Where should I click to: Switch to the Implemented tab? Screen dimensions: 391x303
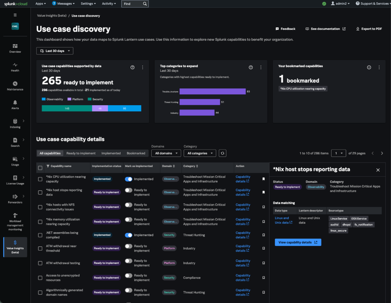pyautogui.click(x=111, y=153)
